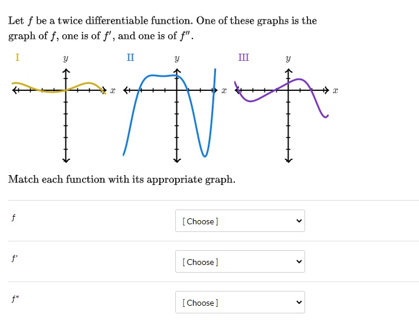This screenshot has height=324, width=419.
Task: Click the f′ row label
Action: coord(14,258)
